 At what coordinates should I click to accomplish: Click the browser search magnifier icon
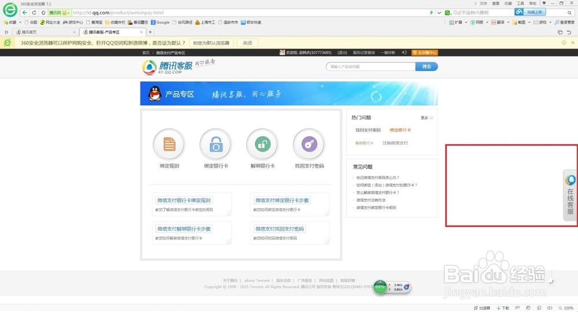pyautogui.click(x=569, y=13)
